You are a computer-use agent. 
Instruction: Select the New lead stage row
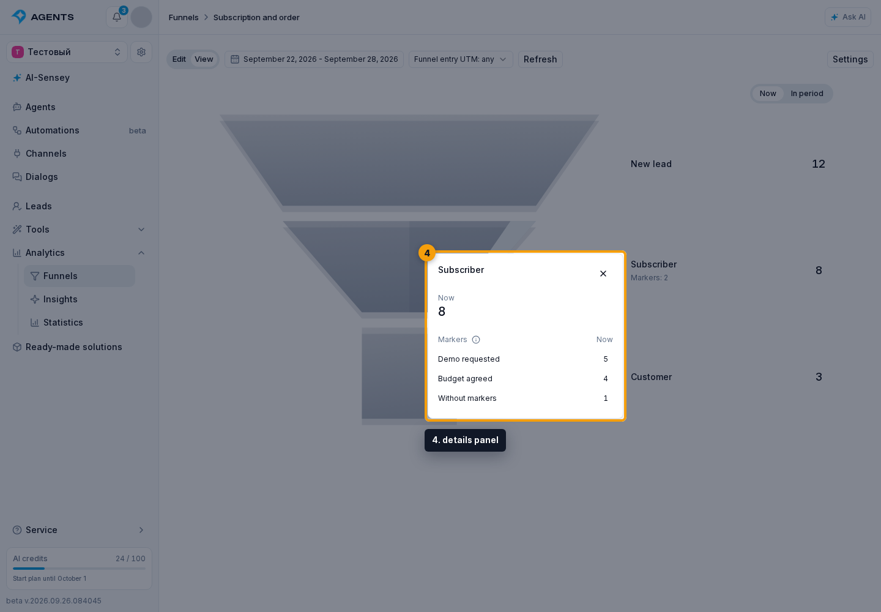pyautogui.click(x=728, y=164)
